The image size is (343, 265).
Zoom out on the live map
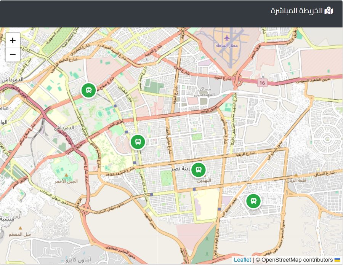[x=13, y=54]
